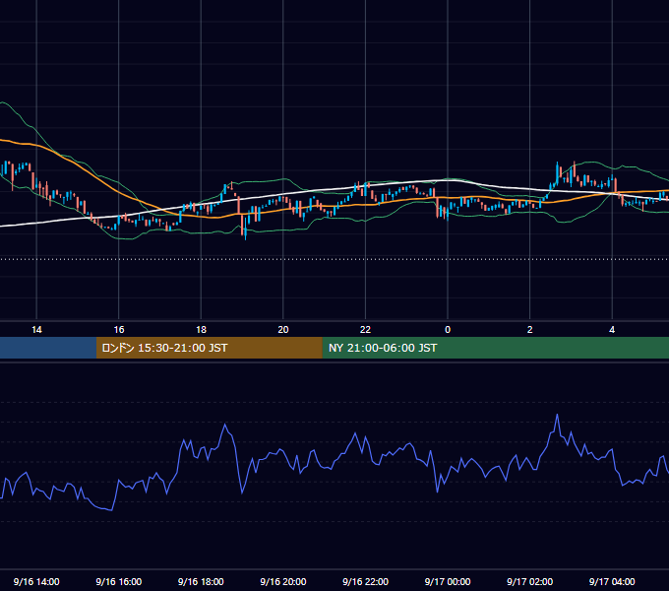Click the hour label 14 on the axis
Image resolution: width=669 pixels, height=591 pixels.
pyautogui.click(x=36, y=330)
